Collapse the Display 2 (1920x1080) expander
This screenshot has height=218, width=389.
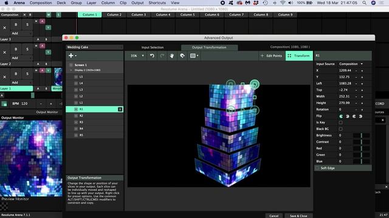click(x=71, y=70)
